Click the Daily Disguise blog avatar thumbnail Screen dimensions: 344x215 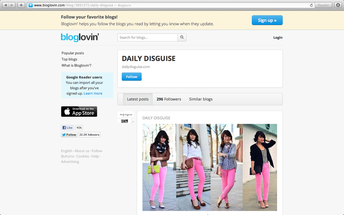[x=126, y=117]
